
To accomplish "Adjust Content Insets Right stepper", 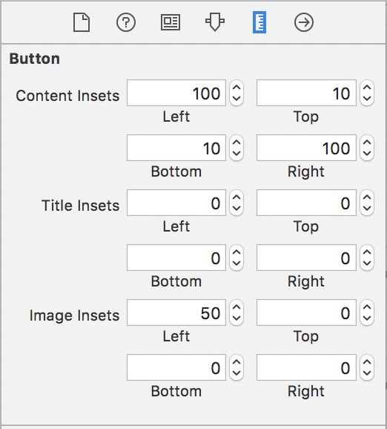I will (367, 148).
